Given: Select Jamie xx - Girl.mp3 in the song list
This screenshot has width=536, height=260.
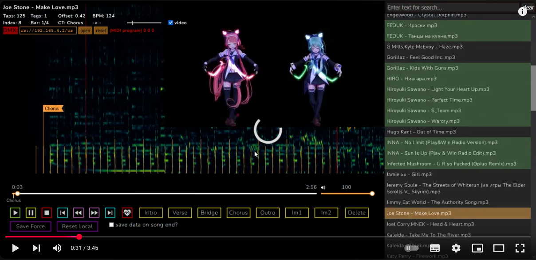Looking at the screenshot, I should [409, 174].
